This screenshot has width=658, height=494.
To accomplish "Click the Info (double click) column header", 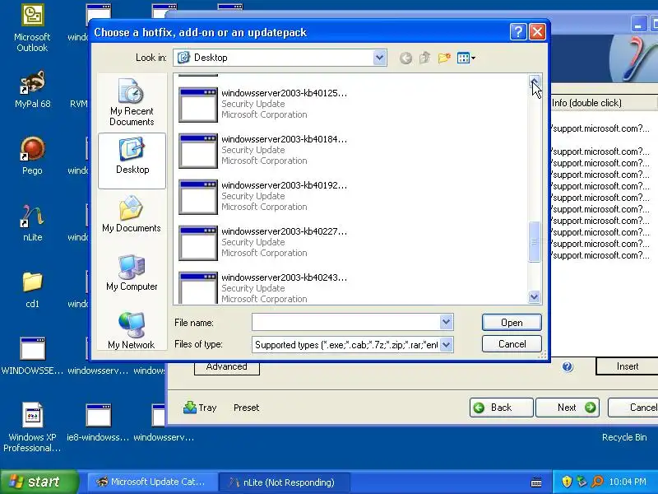I will [603, 103].
